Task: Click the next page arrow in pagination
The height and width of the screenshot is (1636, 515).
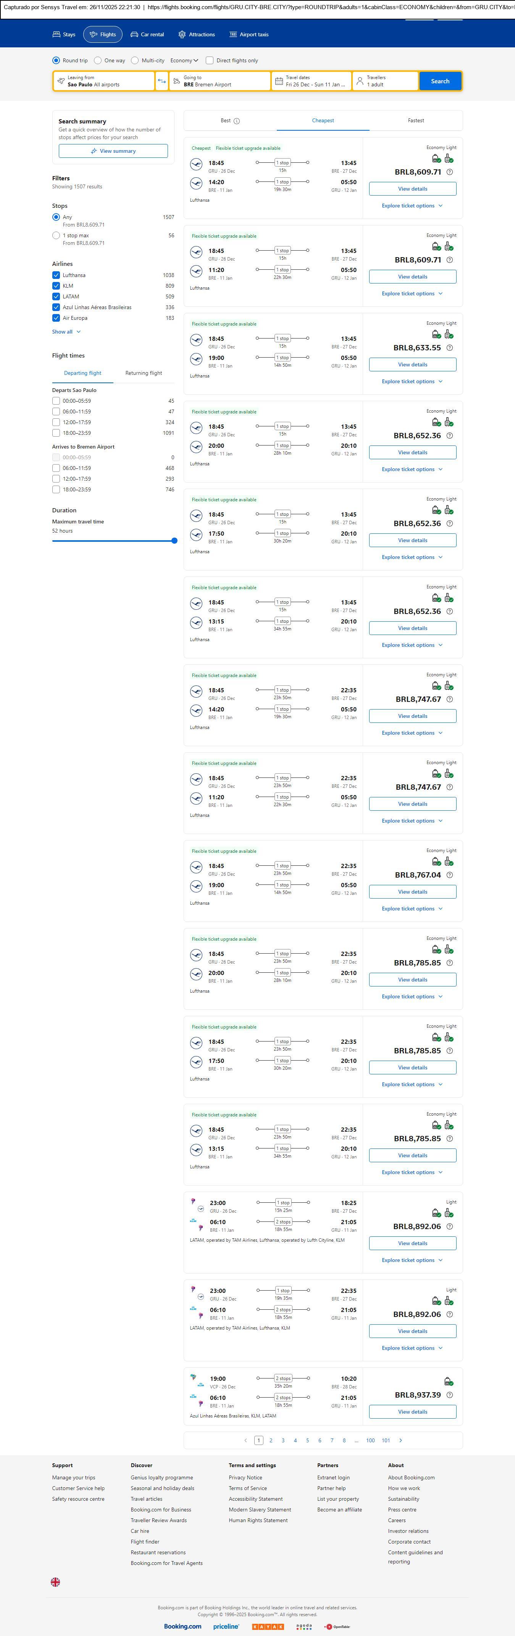Action: 400,1440
